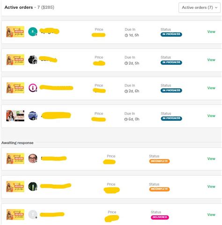Open gig thumbnail of the 6d, 0h order
This screenshot has width=222, height=225.
click(15, 116)
